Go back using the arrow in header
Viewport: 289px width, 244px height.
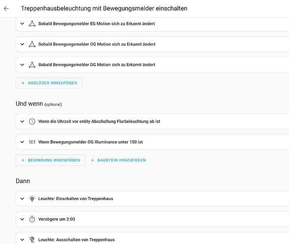tap(6, 8)
